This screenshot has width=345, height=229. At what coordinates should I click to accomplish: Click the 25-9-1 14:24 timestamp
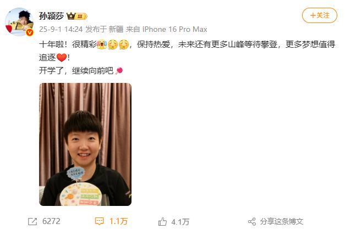(x=61, y=29)
